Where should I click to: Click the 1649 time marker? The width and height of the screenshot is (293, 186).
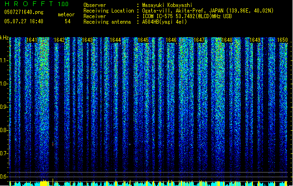[255, 40]
